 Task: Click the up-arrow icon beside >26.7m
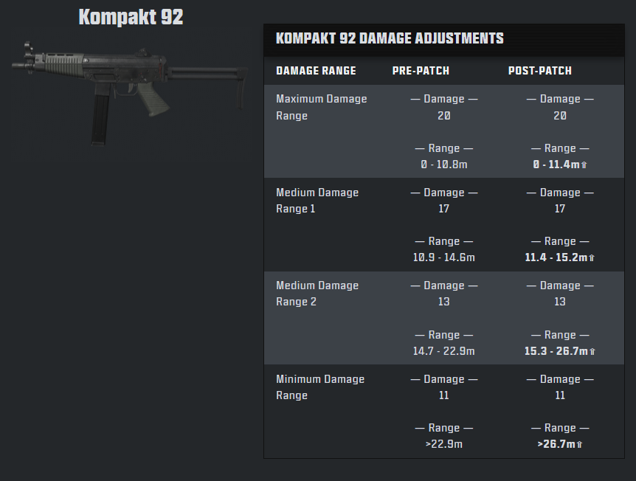579,445
